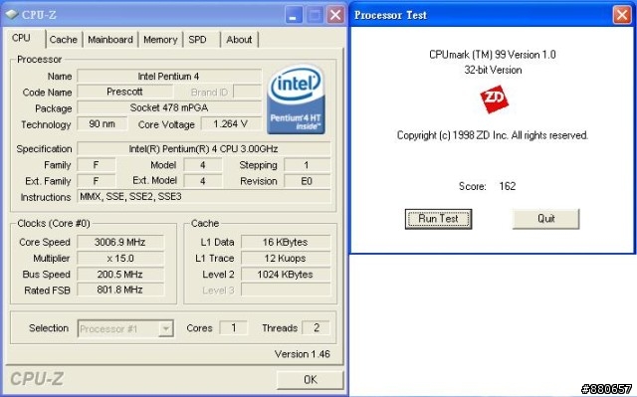Click the Code Name value Prescott
Image resolution: width=637 pixels, height=397 pixels.
pos(124,93)
